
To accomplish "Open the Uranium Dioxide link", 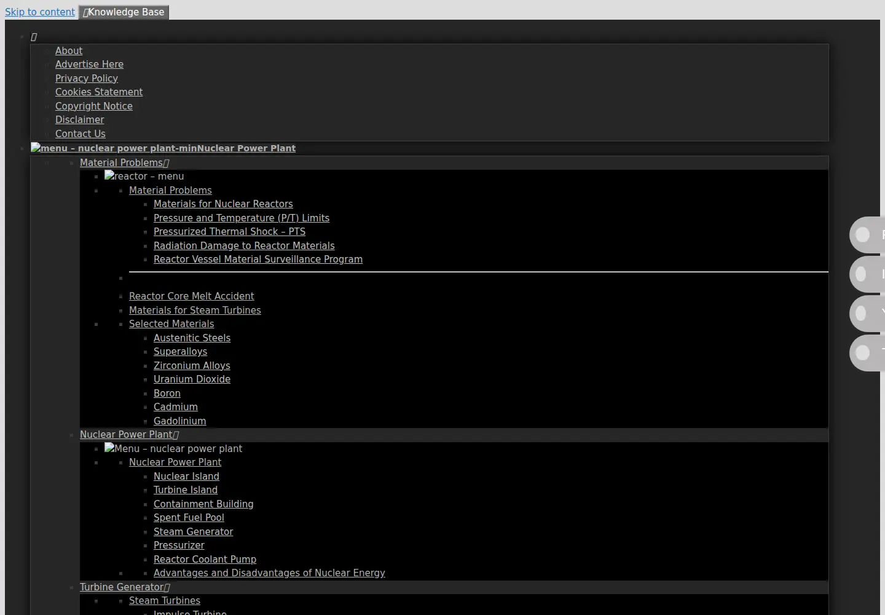I will point(192,379).
